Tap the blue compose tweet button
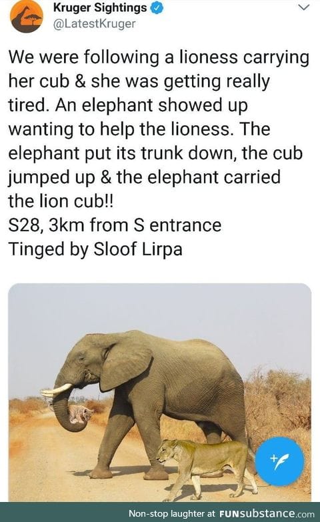 [279, 461]
